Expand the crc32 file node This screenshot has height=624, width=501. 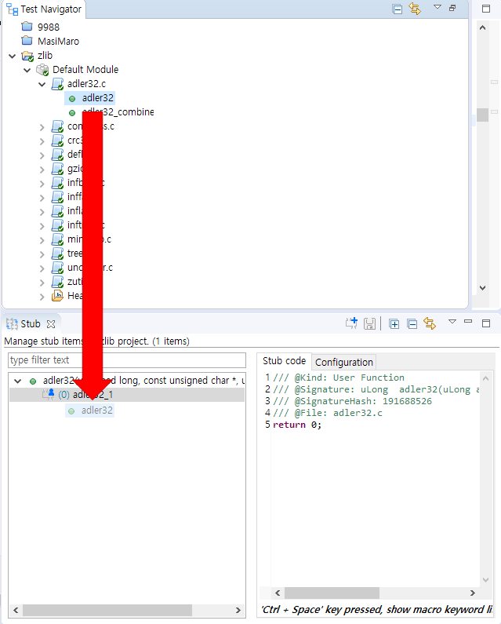[x=42, y=141]
